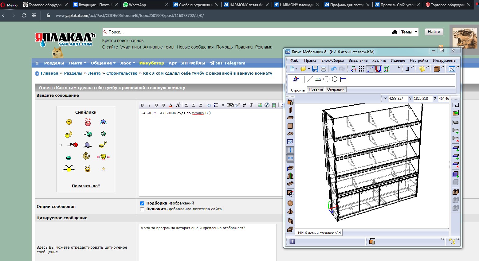Open the Инструменты menu
This screenshot has width=479, height=261.
[x=444, y=60]
